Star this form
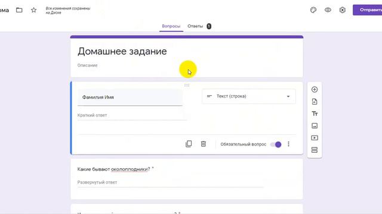The height and width of the screenshot is (214, 382). [33, 10]
